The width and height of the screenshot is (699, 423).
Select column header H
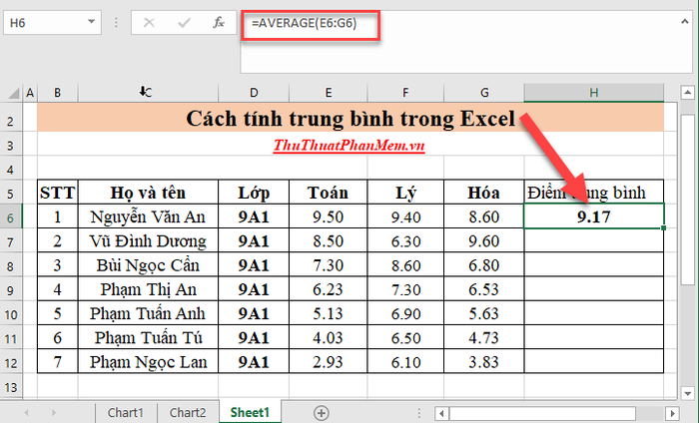point(594,93)
